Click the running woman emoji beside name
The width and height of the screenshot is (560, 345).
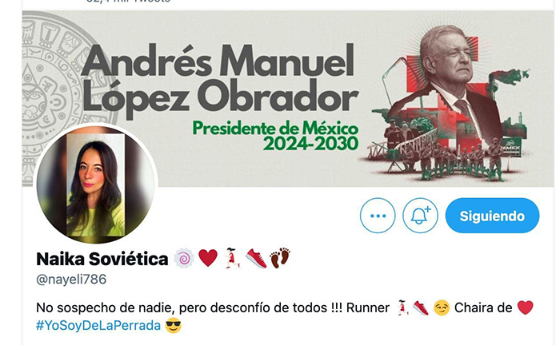tap(233, 258)
